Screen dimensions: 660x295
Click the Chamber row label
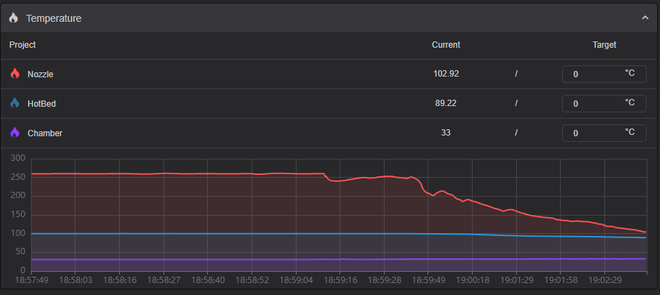click(x=44, y=133)
